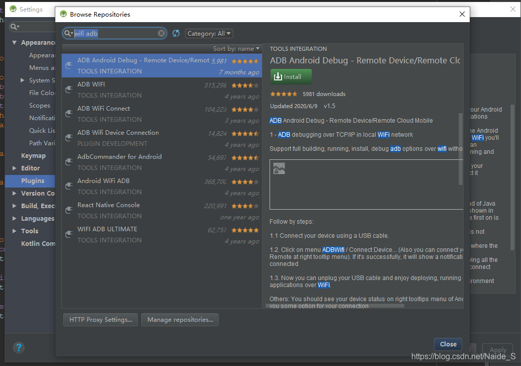Select File Colors in the Settings tree

[42, 93]
